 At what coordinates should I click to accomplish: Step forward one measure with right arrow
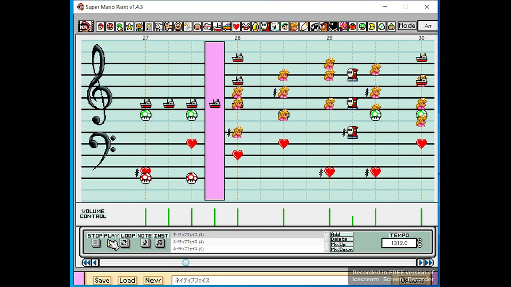(420, 263)
